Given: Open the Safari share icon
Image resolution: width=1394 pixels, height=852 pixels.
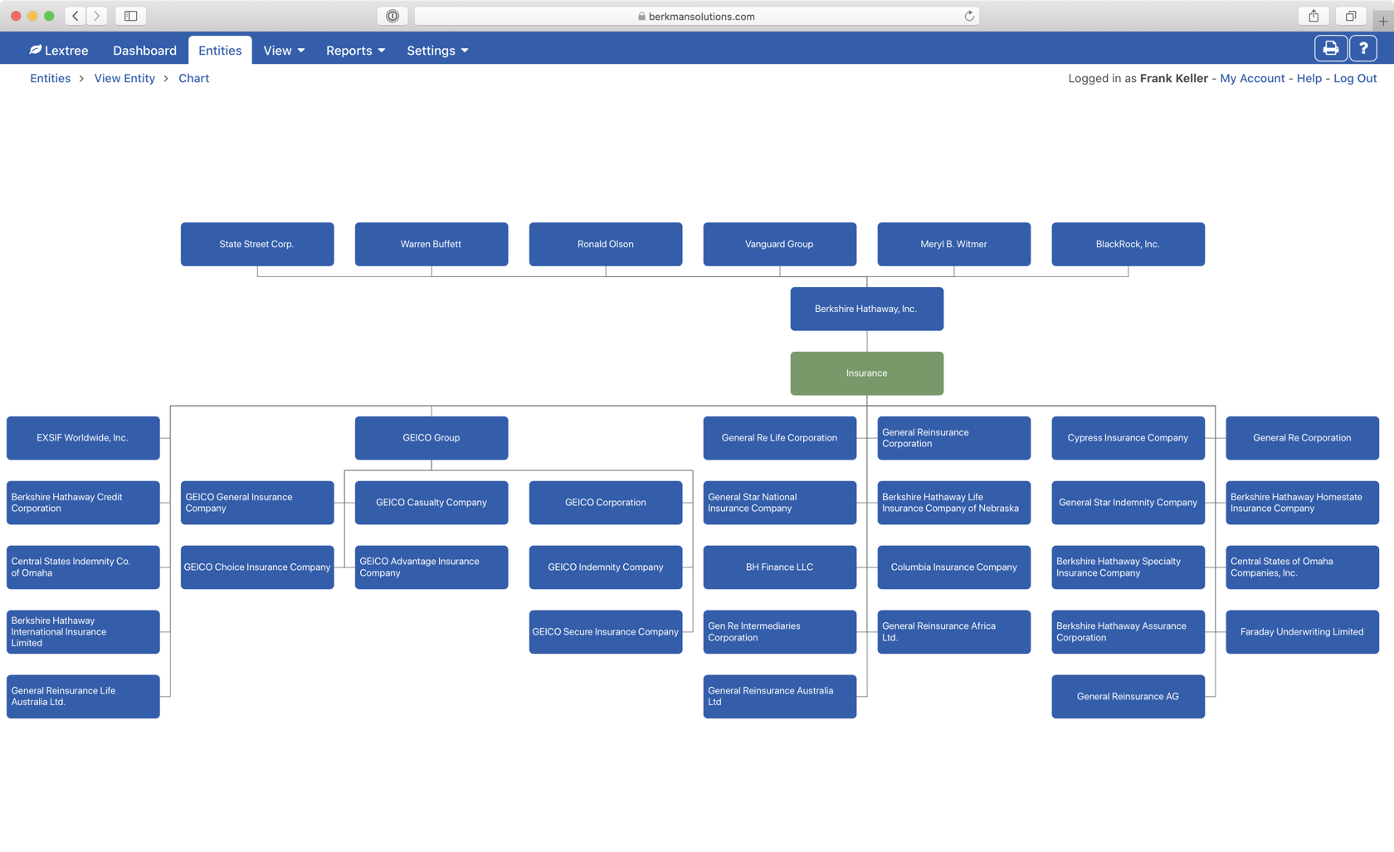Looking at the screenshot, I should click(1314, 16).
